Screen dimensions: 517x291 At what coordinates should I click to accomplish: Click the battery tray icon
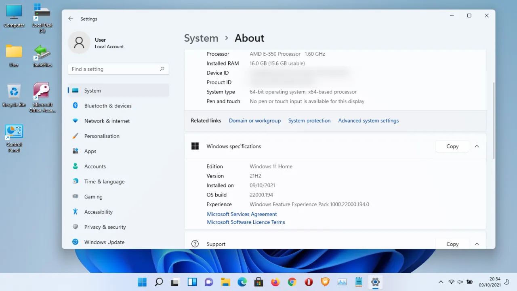tap(470, 282)
